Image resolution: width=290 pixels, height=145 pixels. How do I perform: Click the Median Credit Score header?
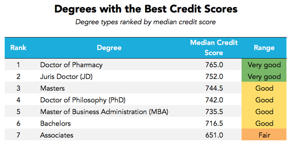pyautogui.click(x=214, y=48)
